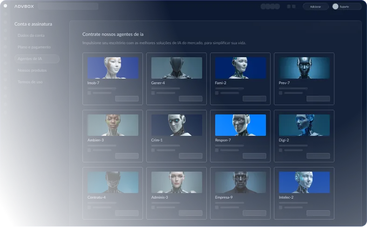
Task: Select the Respon-7 agent thumbnail
Action: pos(240,125)
